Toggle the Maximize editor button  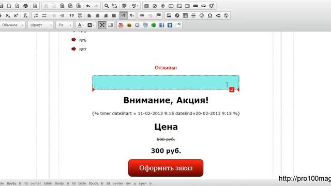[x=102, y=25]
